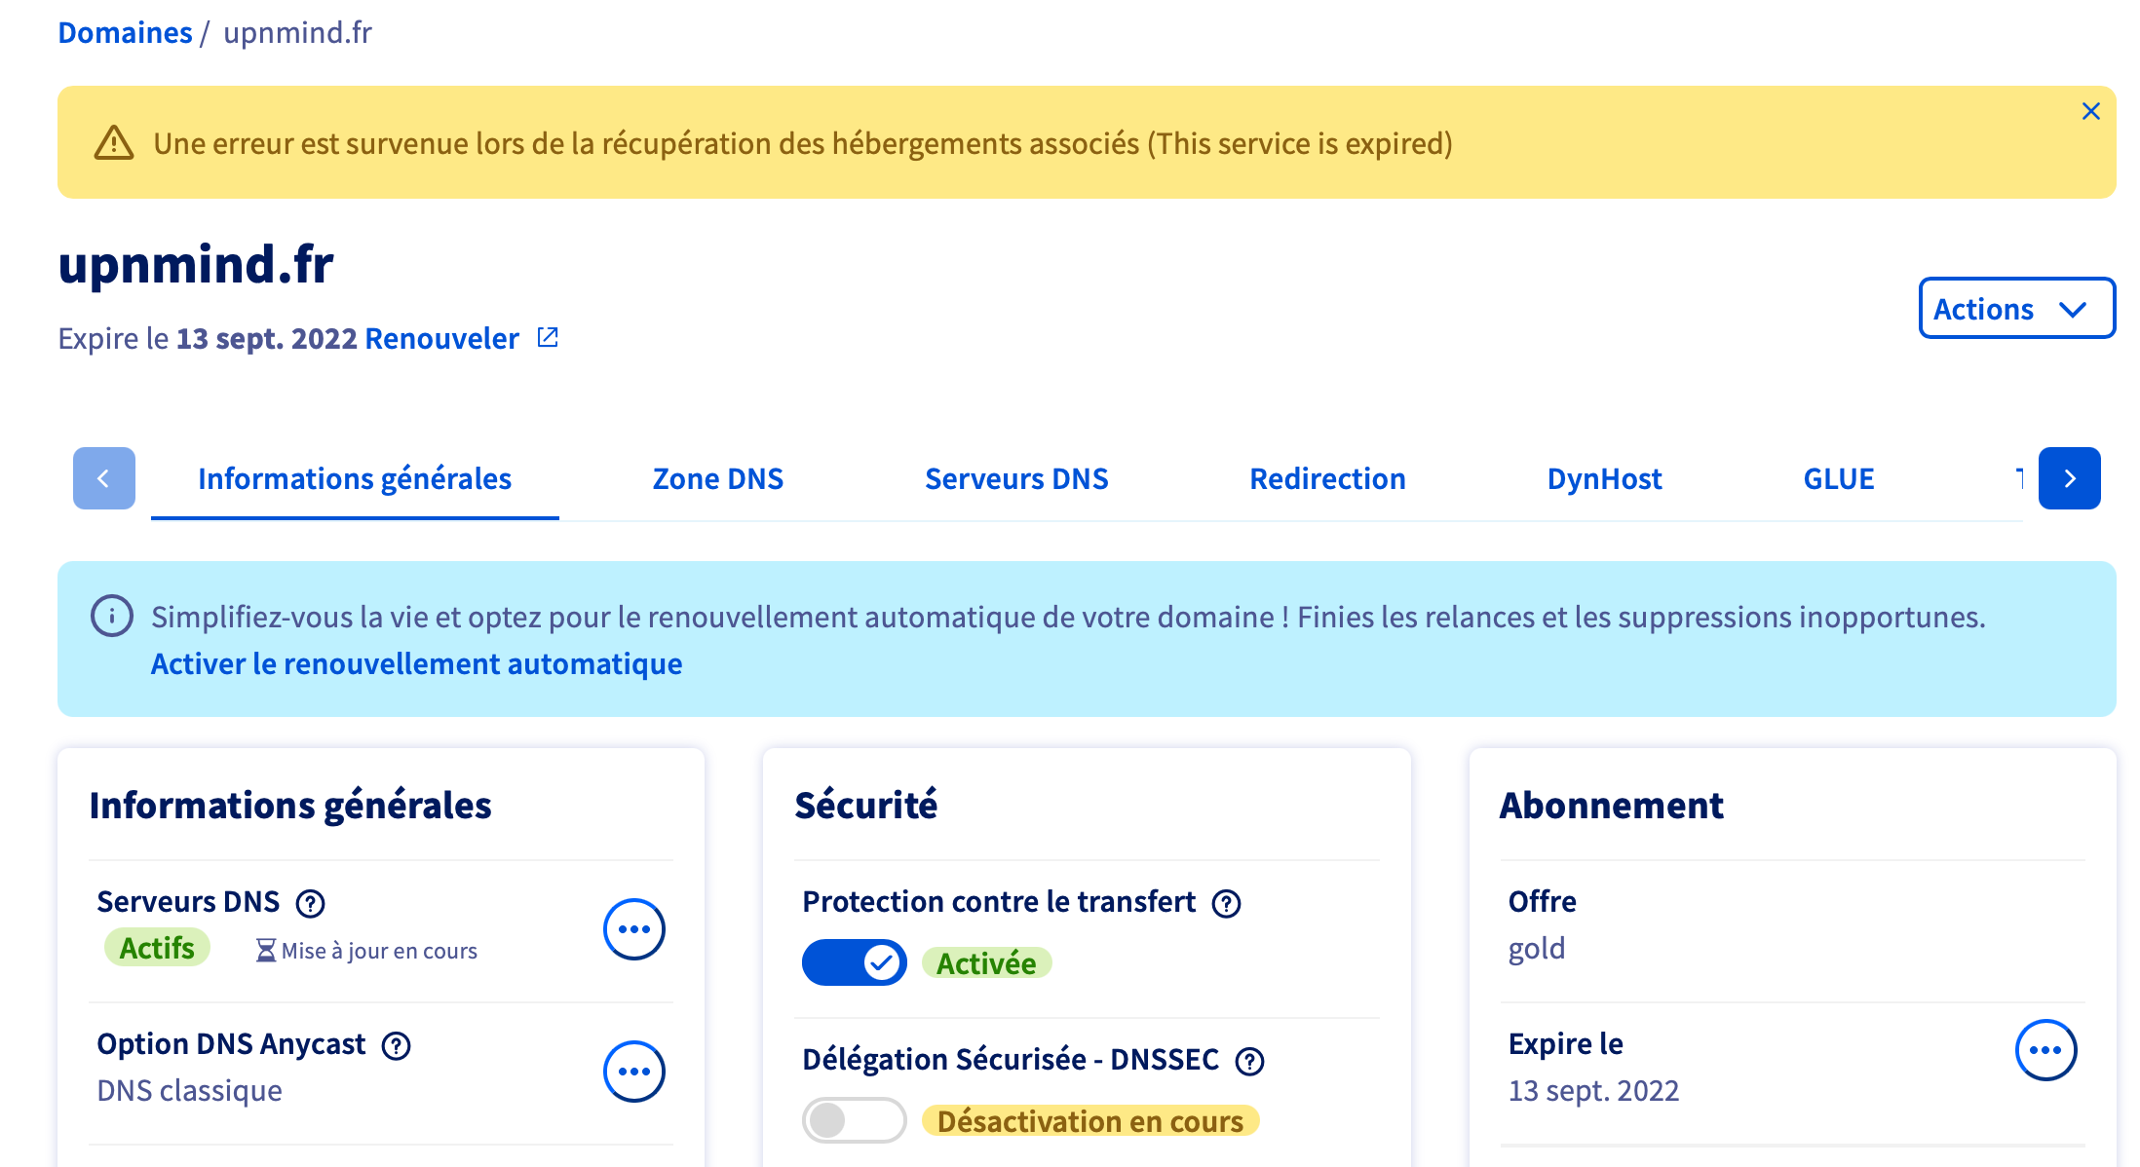The height and width of the screenshot is (1167, 2140).
Task: Go to Domaines in the breadcrumb
Action: tap(125, 32)
